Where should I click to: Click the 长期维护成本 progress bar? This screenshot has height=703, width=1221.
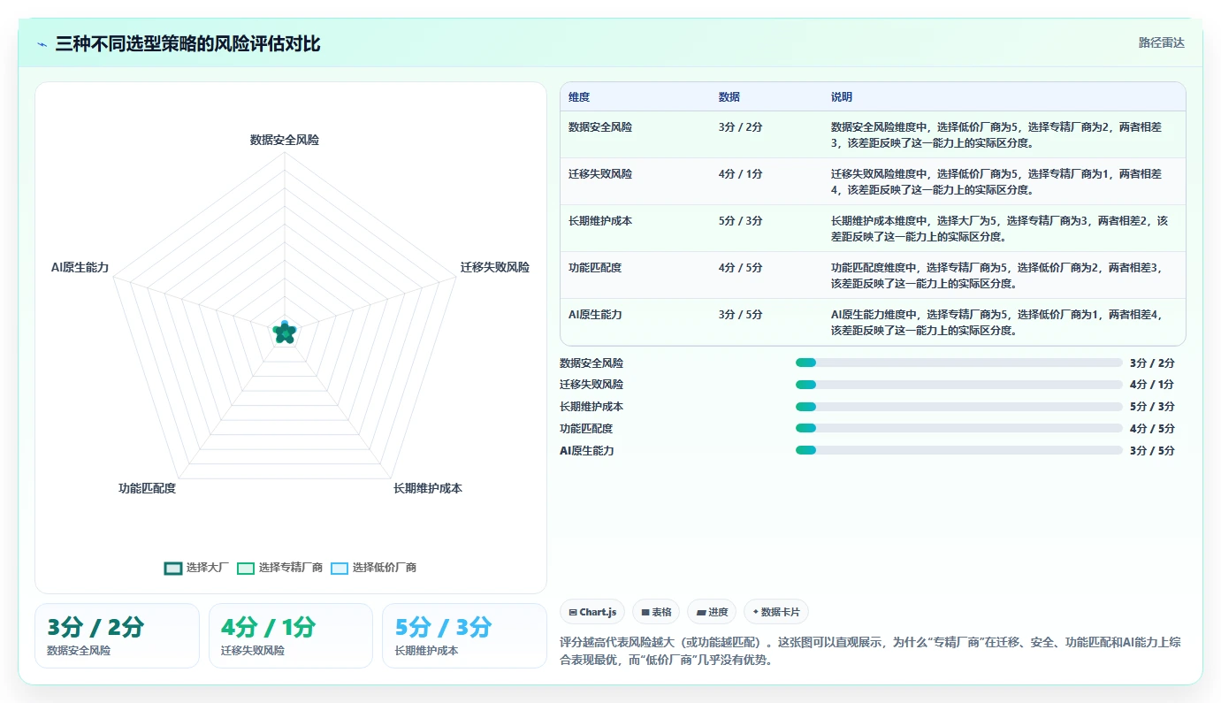point(958,407)
